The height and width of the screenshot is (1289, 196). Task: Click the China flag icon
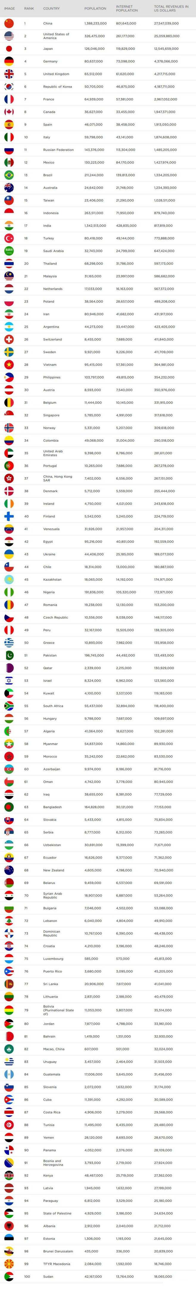coord(9,23)
